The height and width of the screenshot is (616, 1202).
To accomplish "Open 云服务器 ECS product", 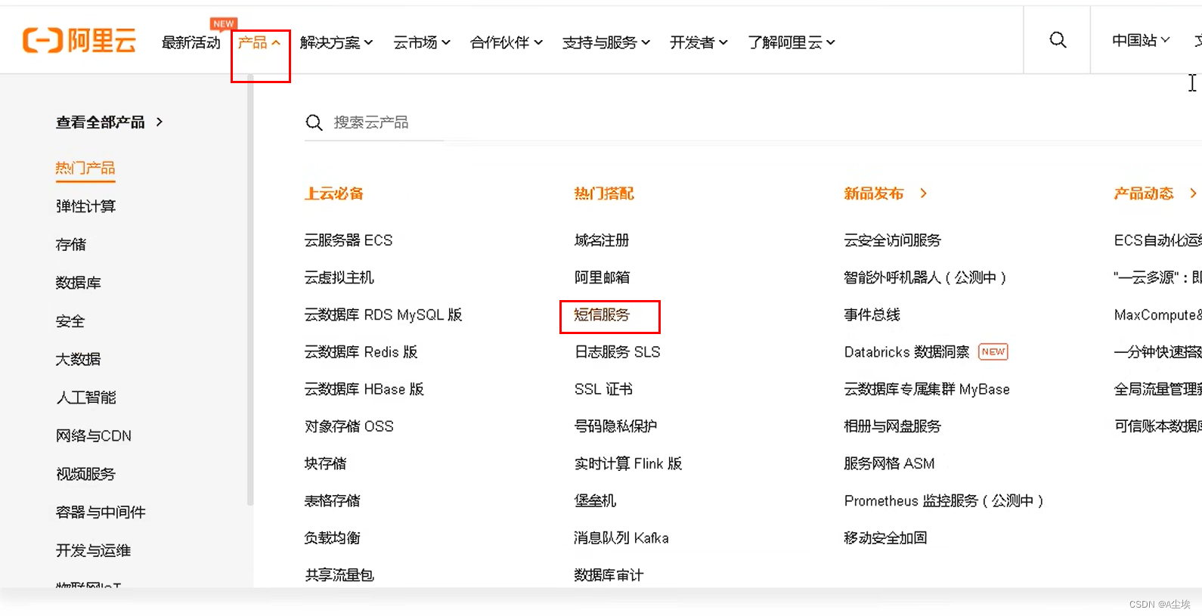I will [x=349, y=240].
